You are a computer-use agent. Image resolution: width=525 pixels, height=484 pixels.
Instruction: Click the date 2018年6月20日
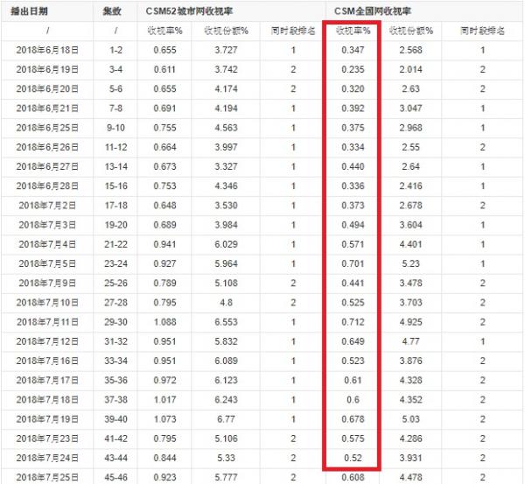pos(47,89)
